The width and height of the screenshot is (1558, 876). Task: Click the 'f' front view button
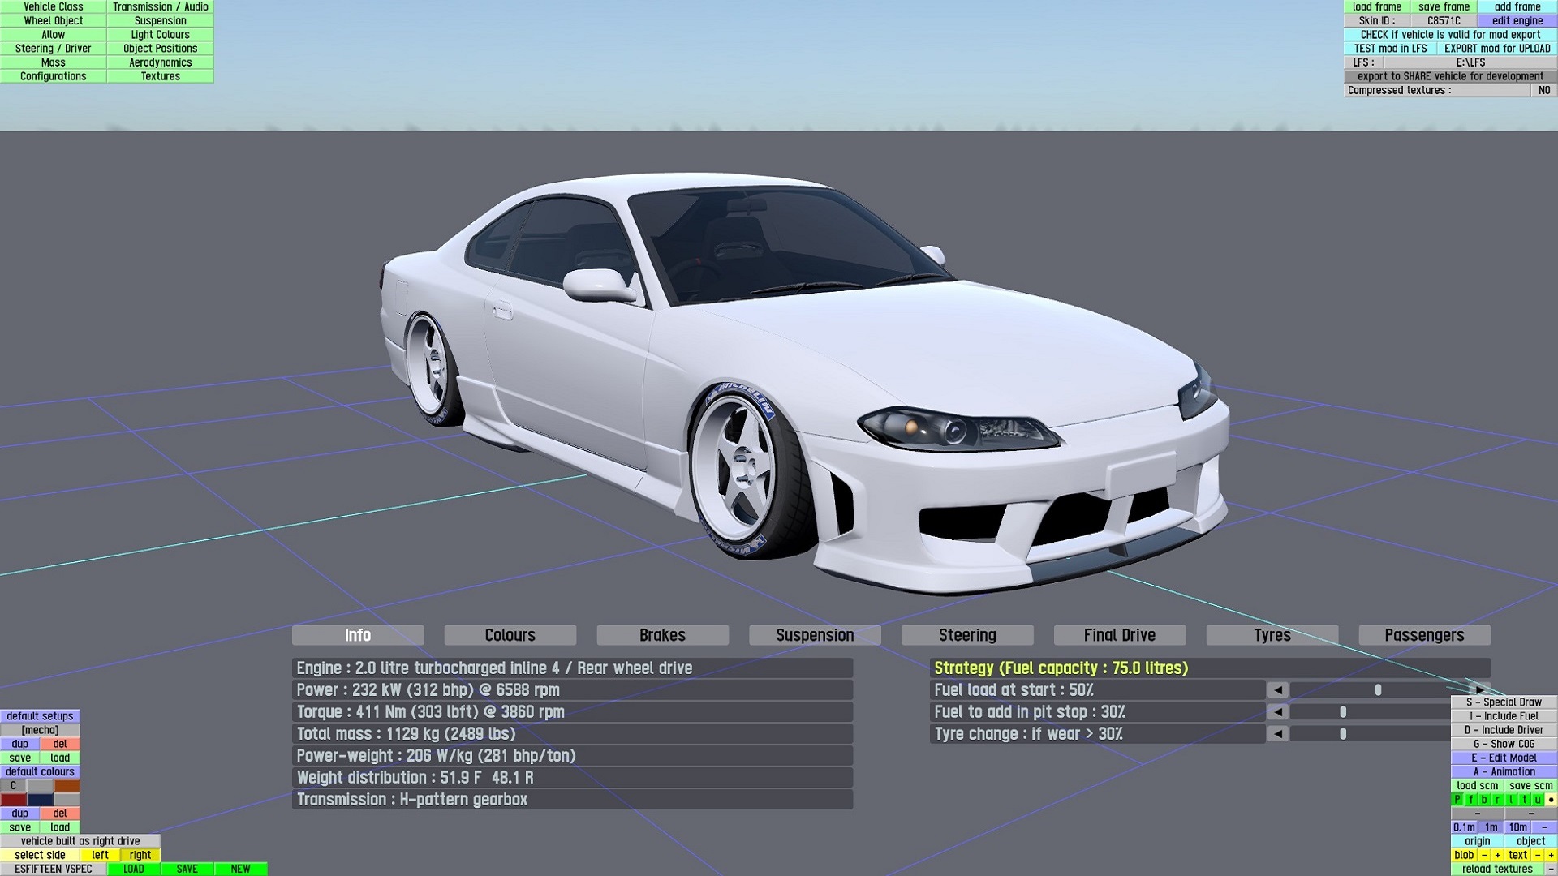tap(1470, 800)
